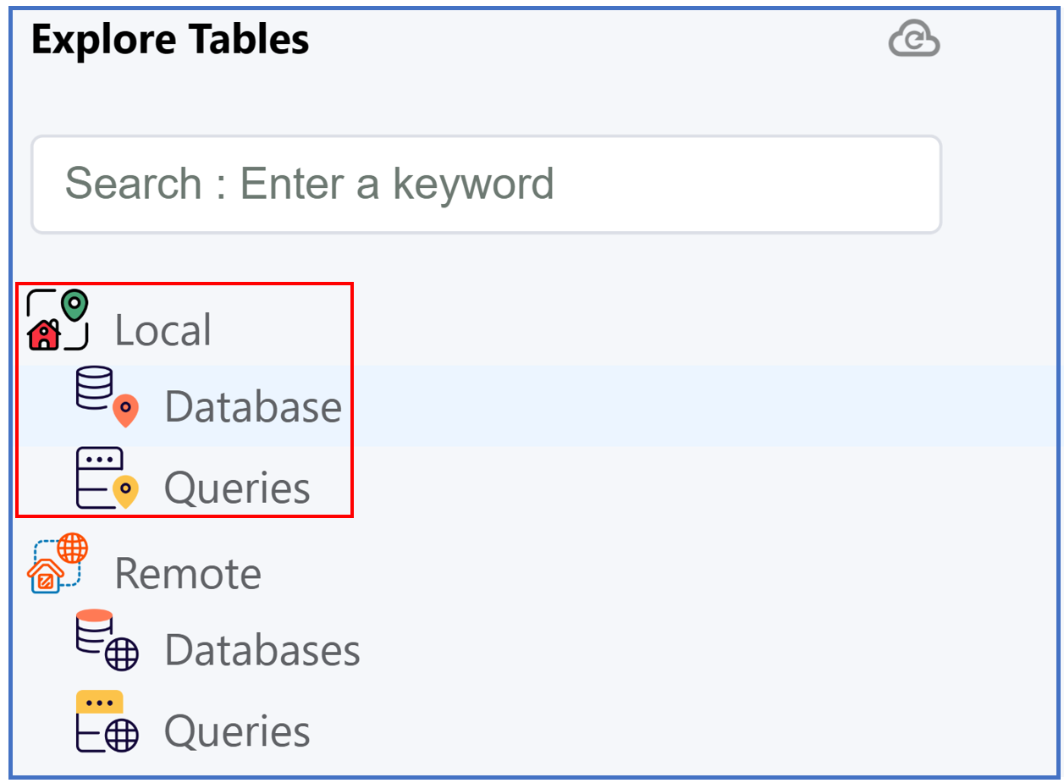Open Queries under the Local section

click(237, 488)
